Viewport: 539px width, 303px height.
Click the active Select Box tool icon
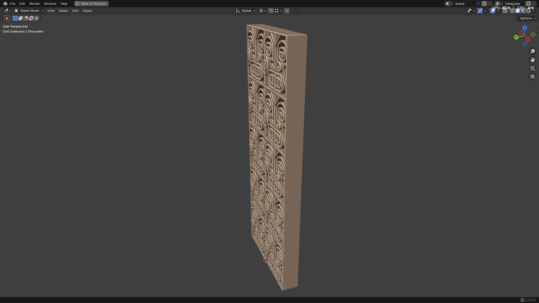7,18
